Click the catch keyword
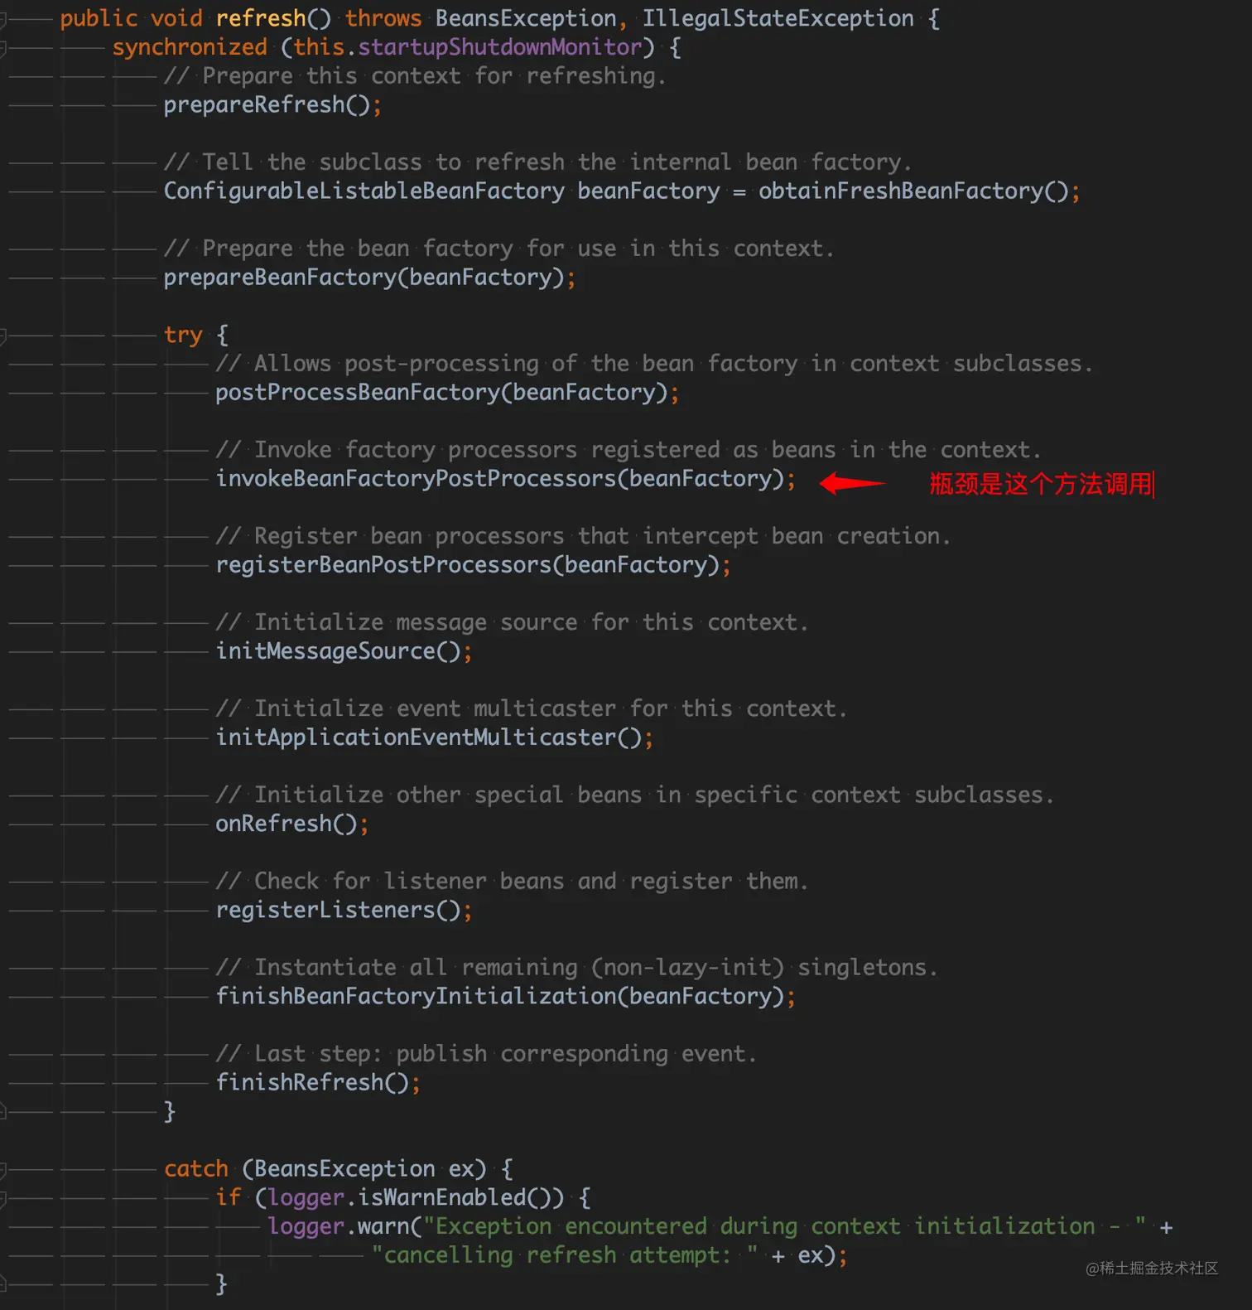Screen dimensions: 1252x1310 [x=196, y=1168]
